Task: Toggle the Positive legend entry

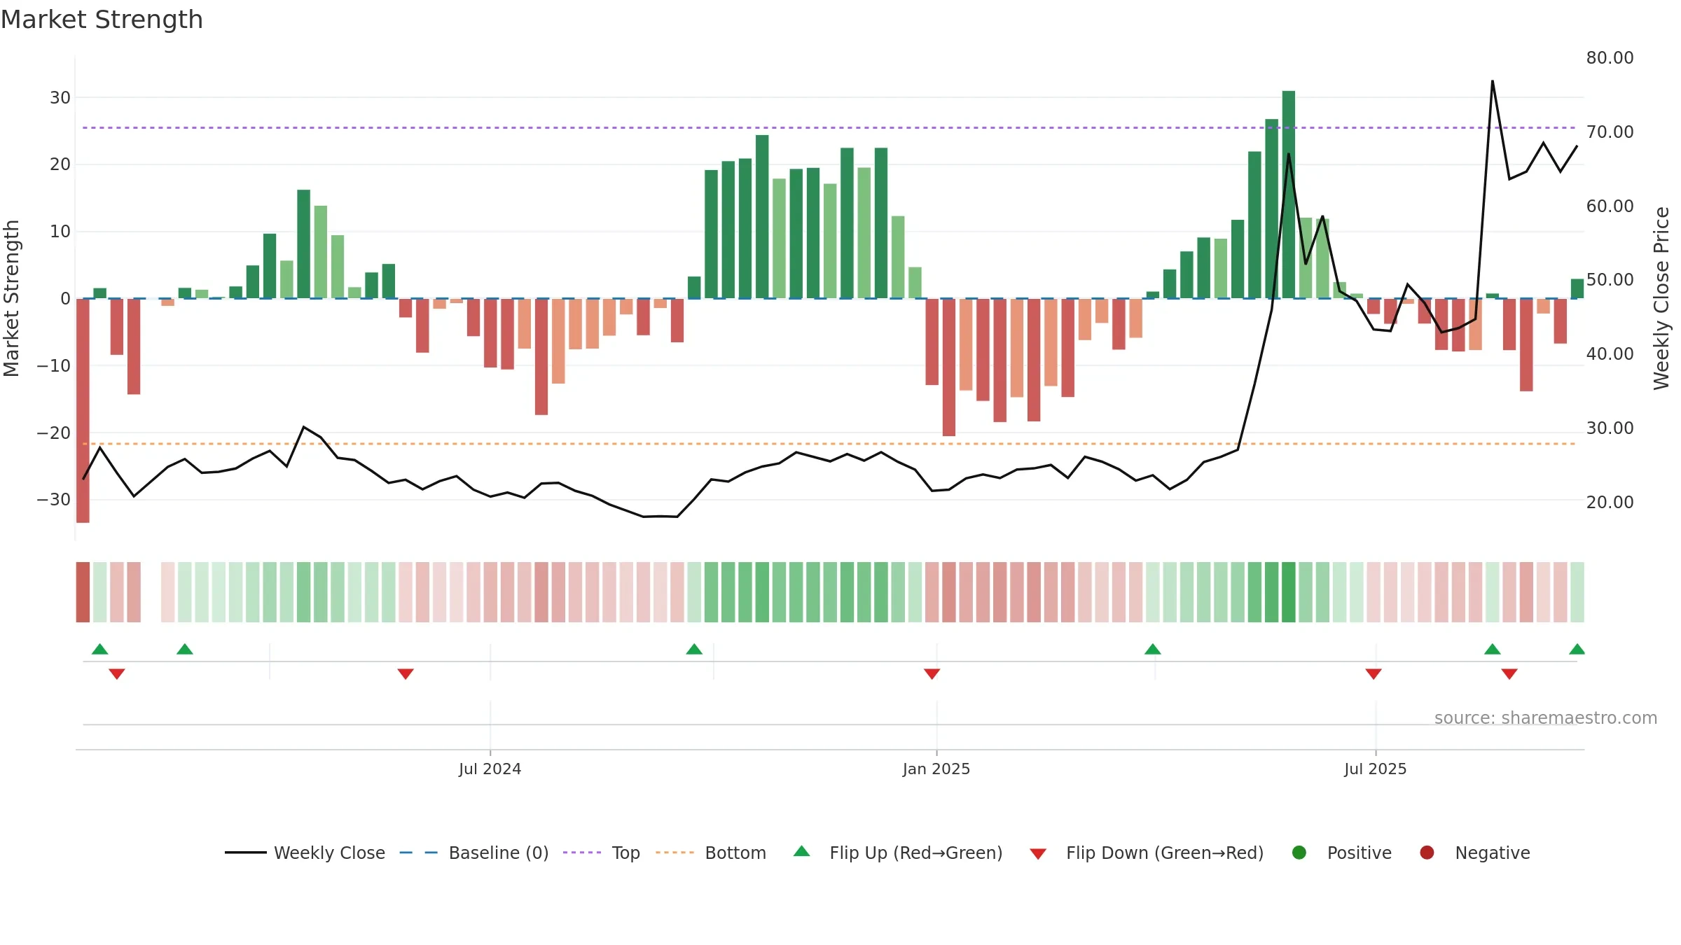Action: [1341, 853]
